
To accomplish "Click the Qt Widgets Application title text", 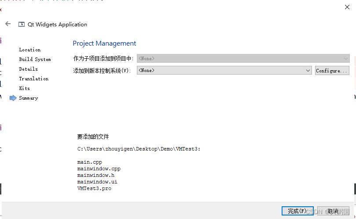I will [57, 25].
